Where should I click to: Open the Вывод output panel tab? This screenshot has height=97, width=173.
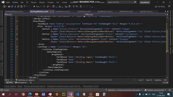(20, 86)
